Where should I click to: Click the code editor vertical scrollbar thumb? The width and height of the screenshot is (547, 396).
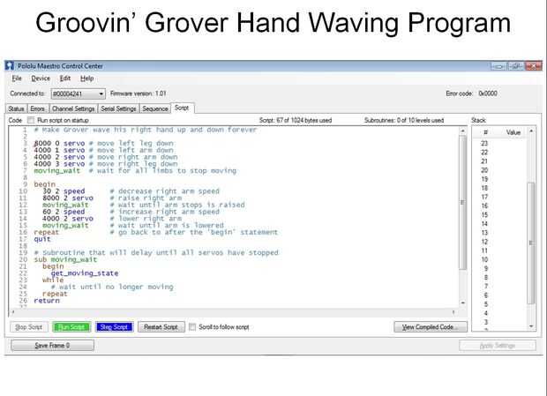[463, 202]
